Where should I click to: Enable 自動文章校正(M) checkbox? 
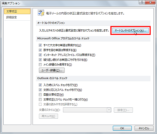tap(40, 95)
